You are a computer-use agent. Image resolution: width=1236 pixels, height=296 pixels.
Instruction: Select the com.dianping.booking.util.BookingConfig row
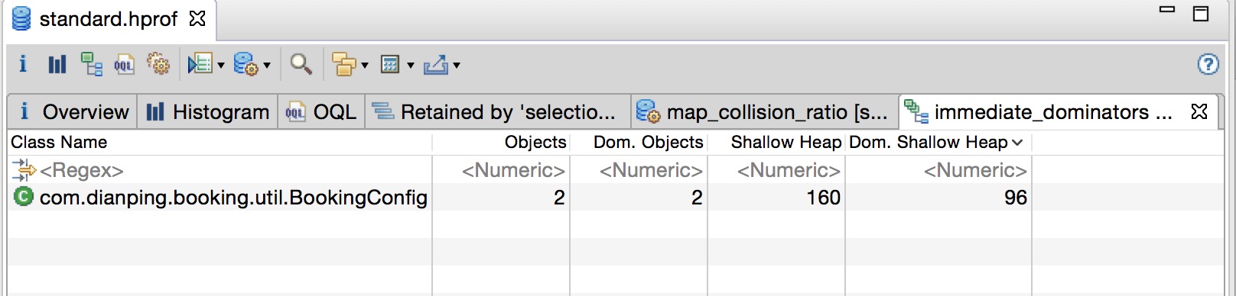616,198
